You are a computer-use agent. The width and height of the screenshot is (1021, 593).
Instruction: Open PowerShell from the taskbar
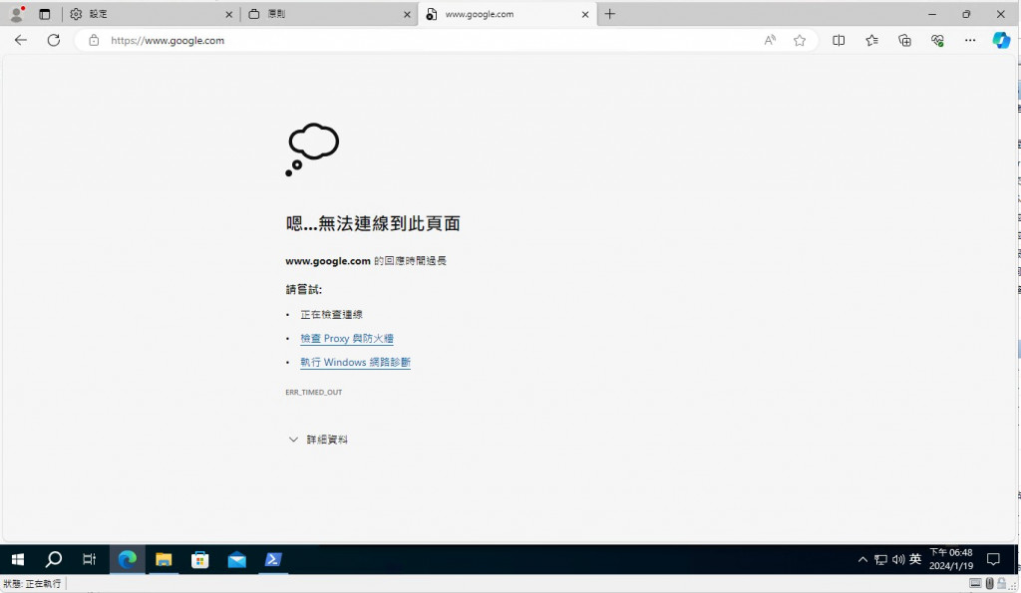(x=273, y=559)
